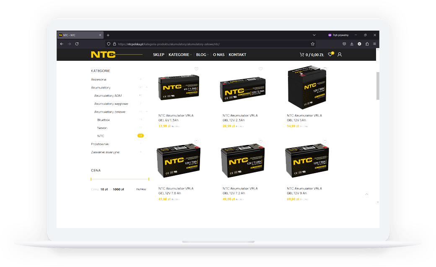Screen dimensions: 436x267
Task: Open the browser downloads icon
Action: coord(352,44)
